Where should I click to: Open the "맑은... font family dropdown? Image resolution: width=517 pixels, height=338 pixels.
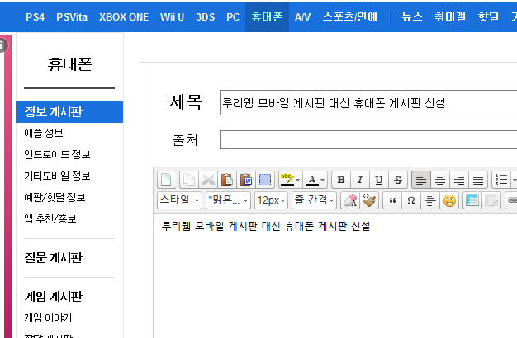(x=228, y=200)
